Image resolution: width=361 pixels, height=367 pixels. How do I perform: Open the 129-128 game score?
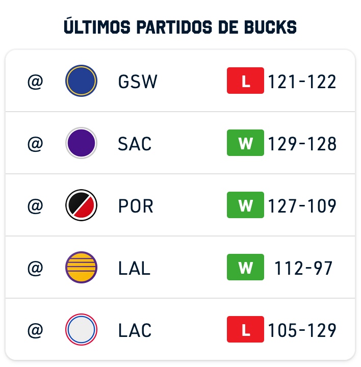[302, 144]
